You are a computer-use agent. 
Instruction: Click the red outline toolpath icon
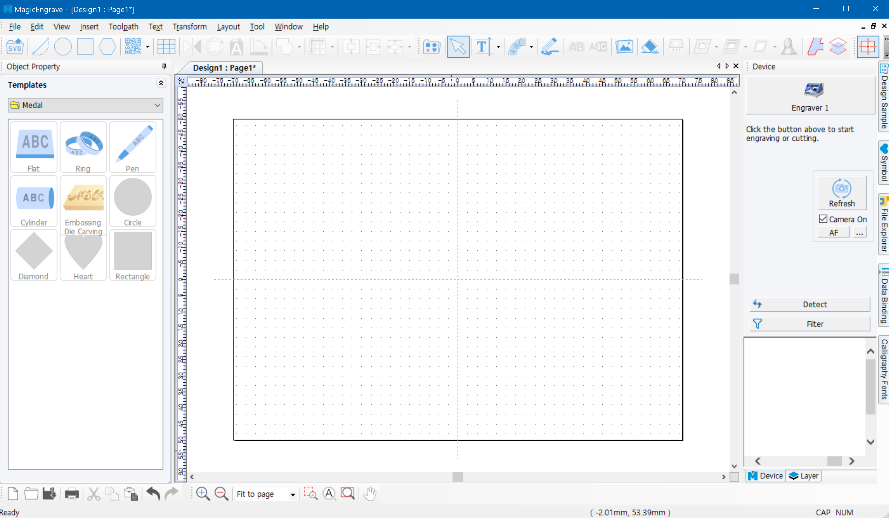click(x=815, y=47)
